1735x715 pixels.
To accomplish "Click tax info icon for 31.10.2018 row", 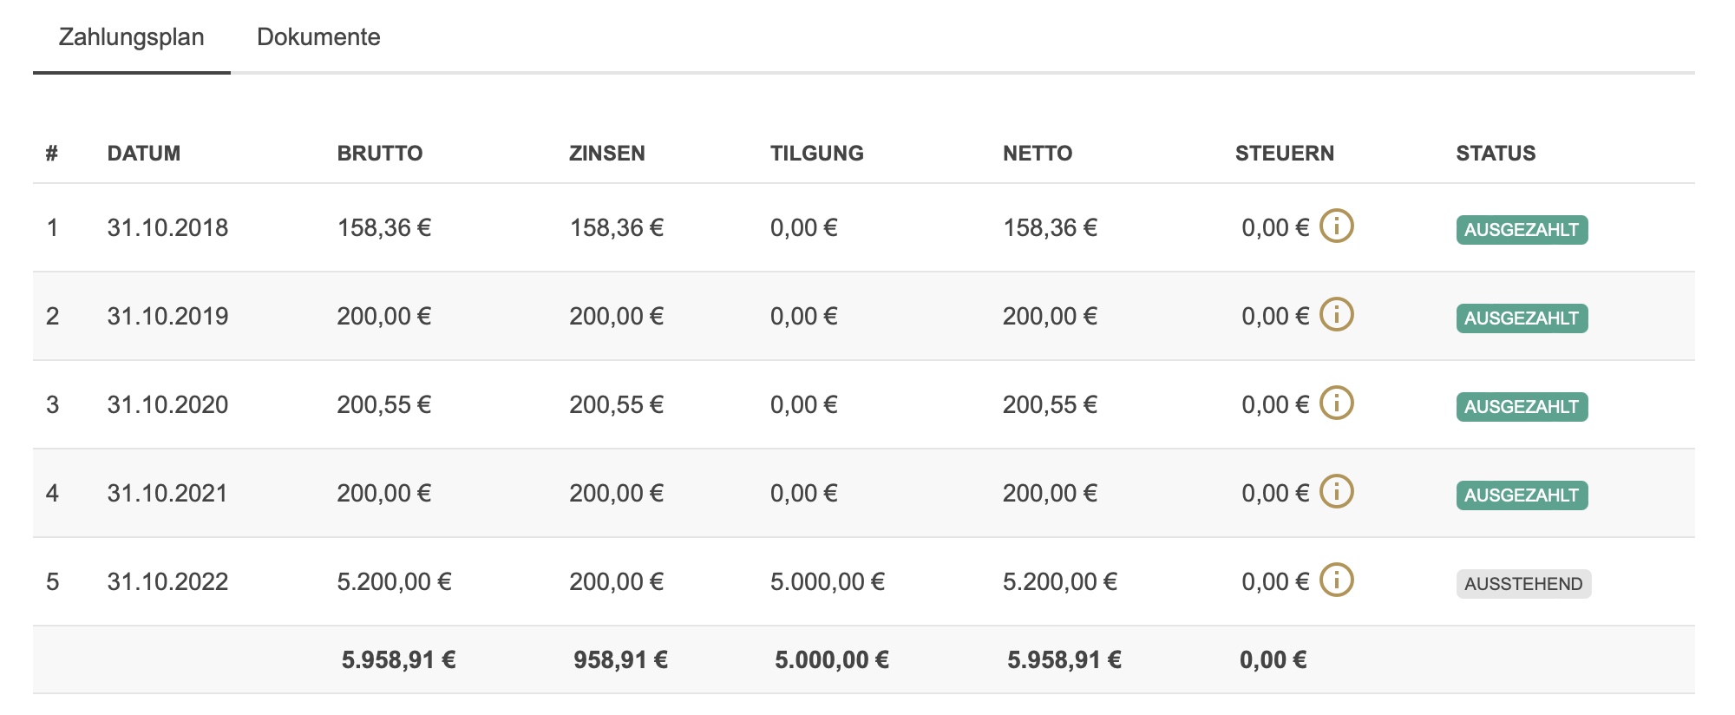I will pos(1336,226).
